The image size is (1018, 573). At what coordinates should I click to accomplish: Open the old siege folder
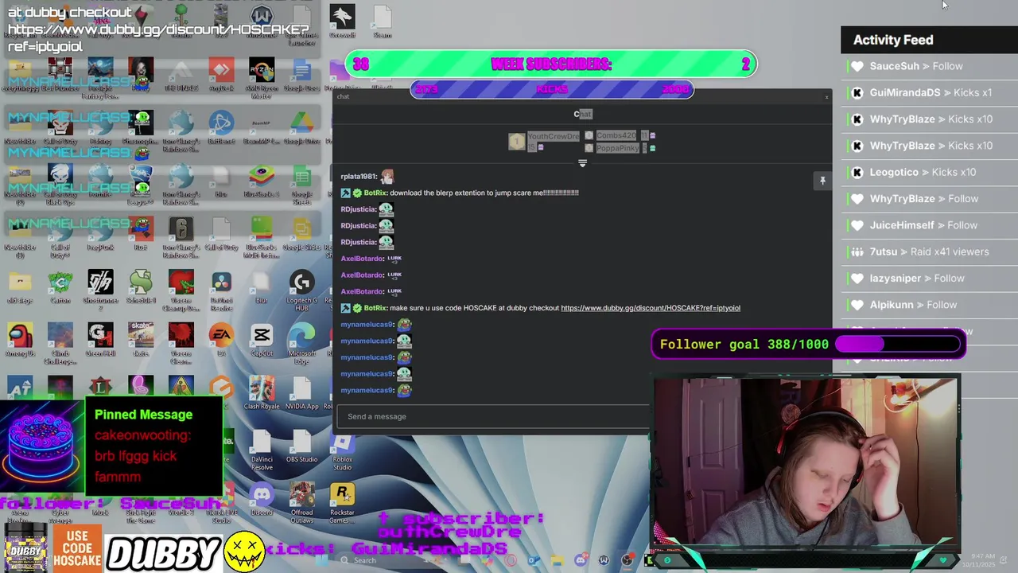pos(20,287)
